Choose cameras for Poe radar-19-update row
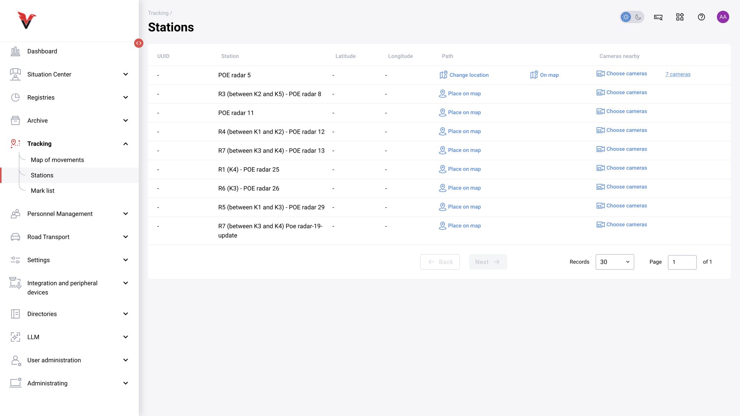 pyautogui.click(x=622, y=225)
